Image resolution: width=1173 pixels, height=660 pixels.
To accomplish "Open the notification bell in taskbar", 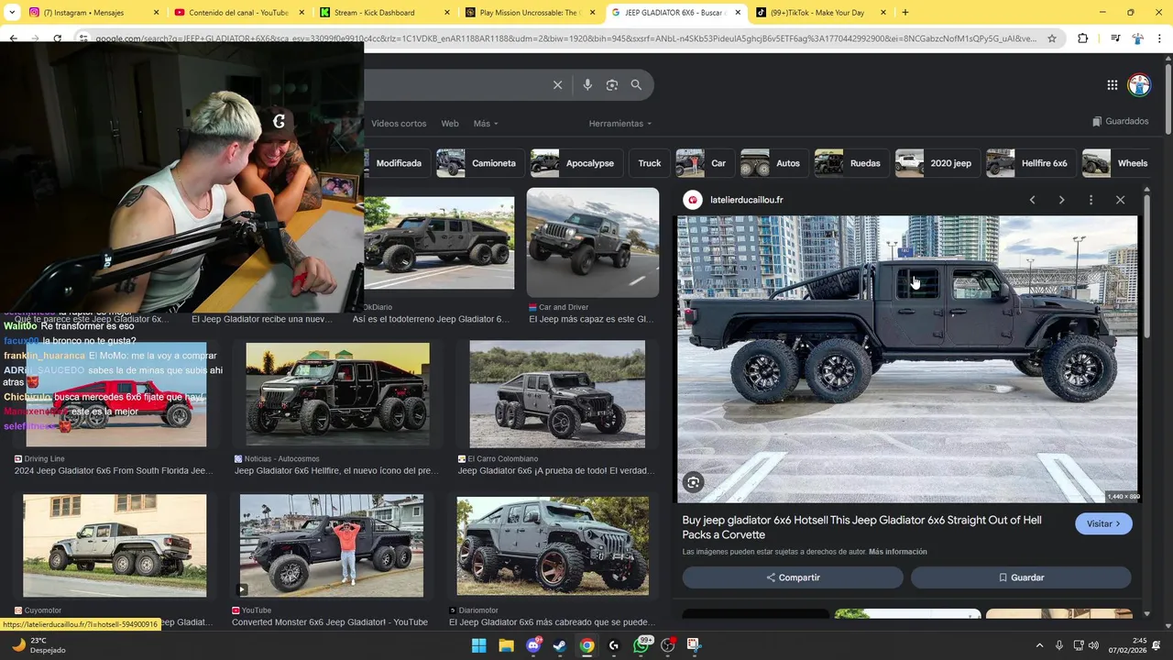I will (1157, 645).
